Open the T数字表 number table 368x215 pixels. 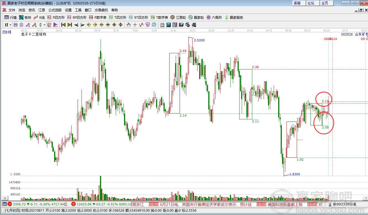(x=159, y=17)
